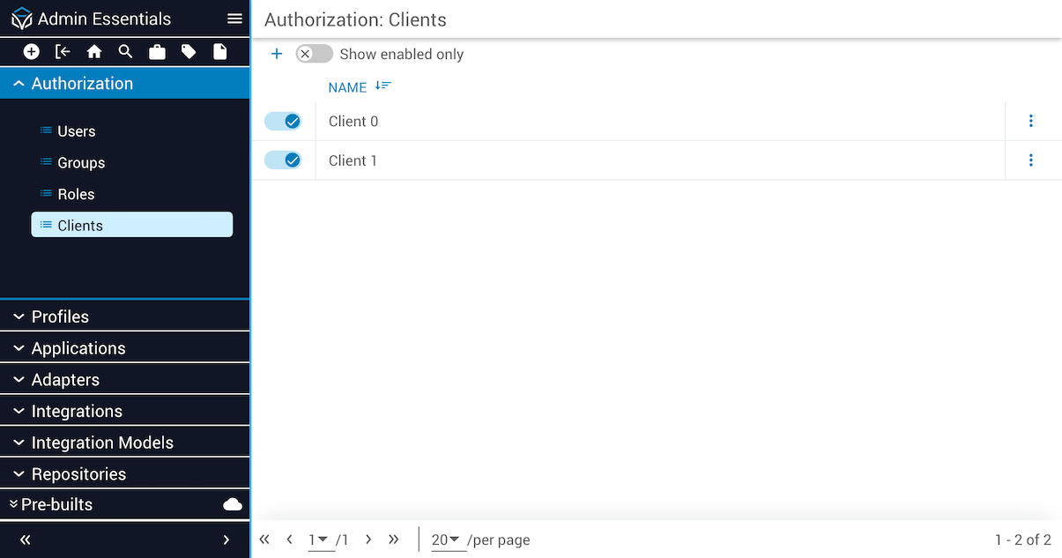Image resolution: width=1062 pixels, height=558 pixels.
Task: Expand the Integration Models section
Action: click(x=102, y=443)
